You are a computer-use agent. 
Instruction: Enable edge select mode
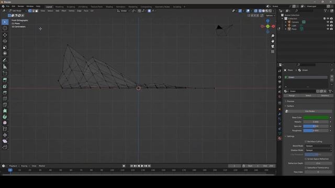coord(33,10)
